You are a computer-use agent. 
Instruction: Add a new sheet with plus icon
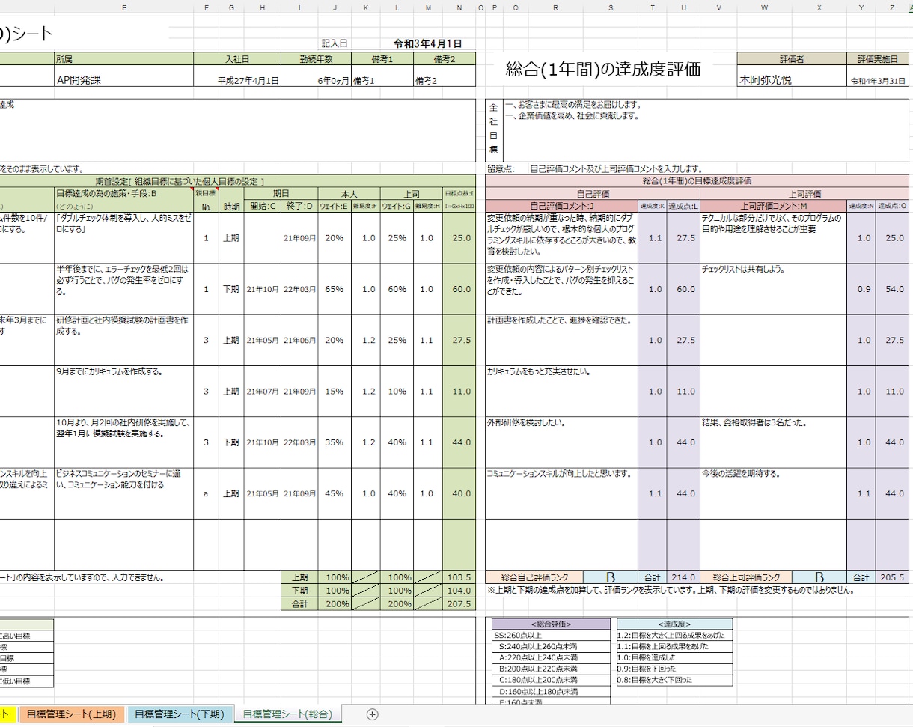pos(373,714)
